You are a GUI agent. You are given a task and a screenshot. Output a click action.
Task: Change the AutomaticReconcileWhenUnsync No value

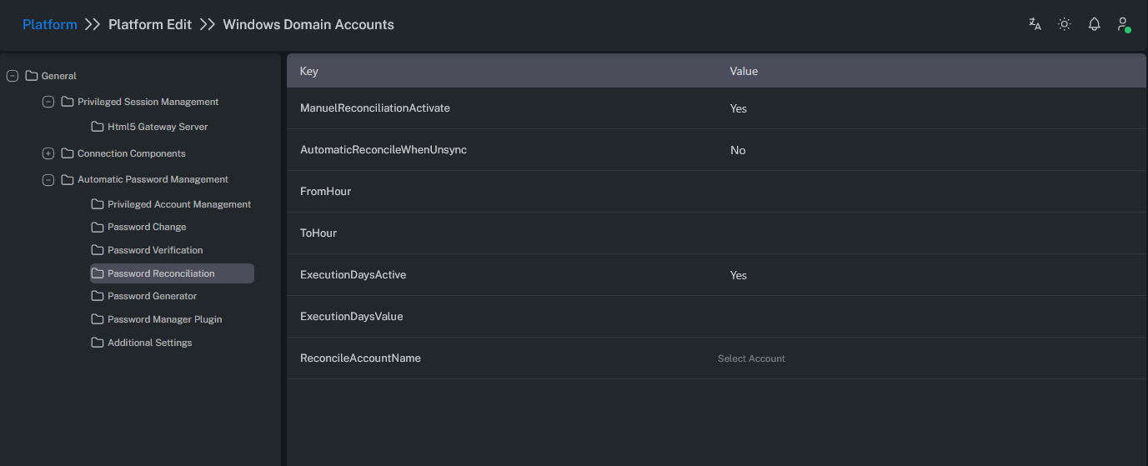tap(738, 150)
